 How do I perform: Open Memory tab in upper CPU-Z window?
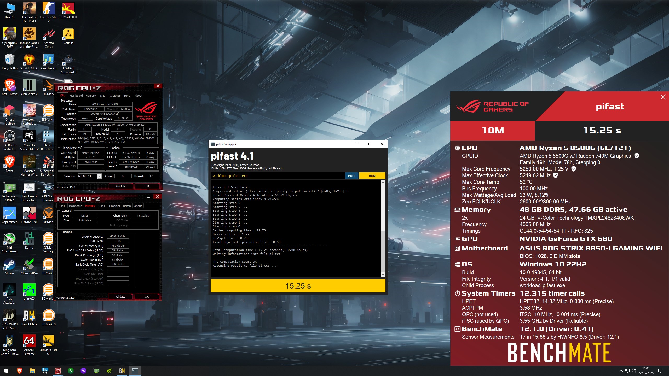pyautogui.click(x=91, y=96)
